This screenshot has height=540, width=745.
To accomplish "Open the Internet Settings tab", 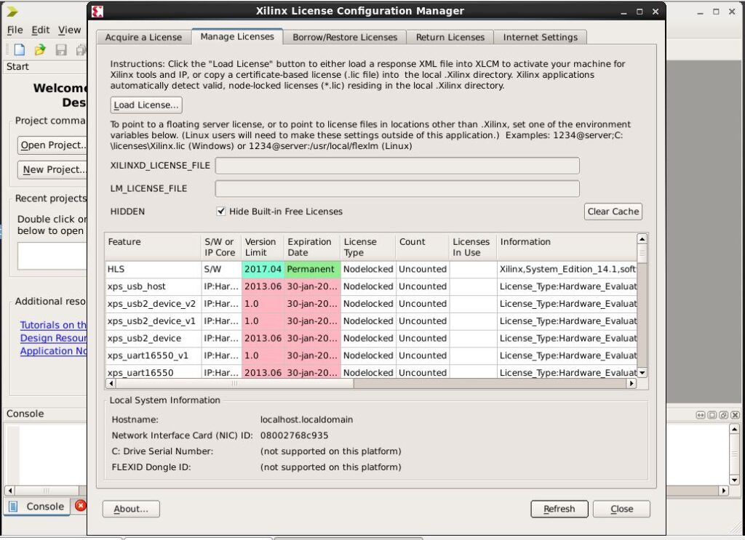I will [x=540, y=37].
